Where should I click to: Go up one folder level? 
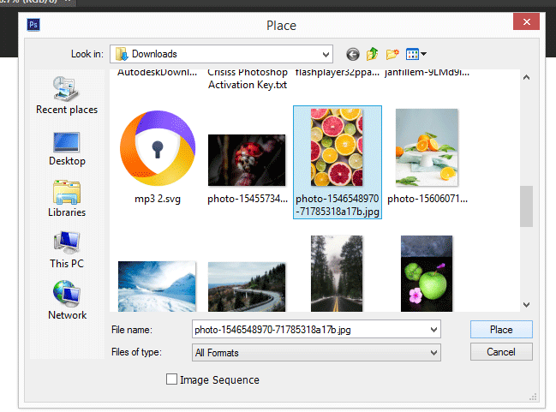(x=373, y=54)
